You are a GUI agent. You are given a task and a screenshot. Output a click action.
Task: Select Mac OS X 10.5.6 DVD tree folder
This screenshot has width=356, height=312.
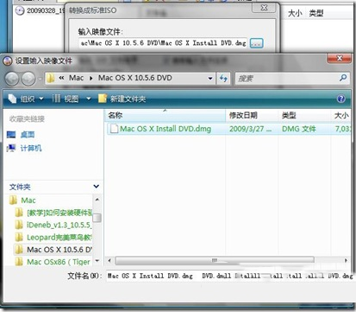[x=59, y=250]
